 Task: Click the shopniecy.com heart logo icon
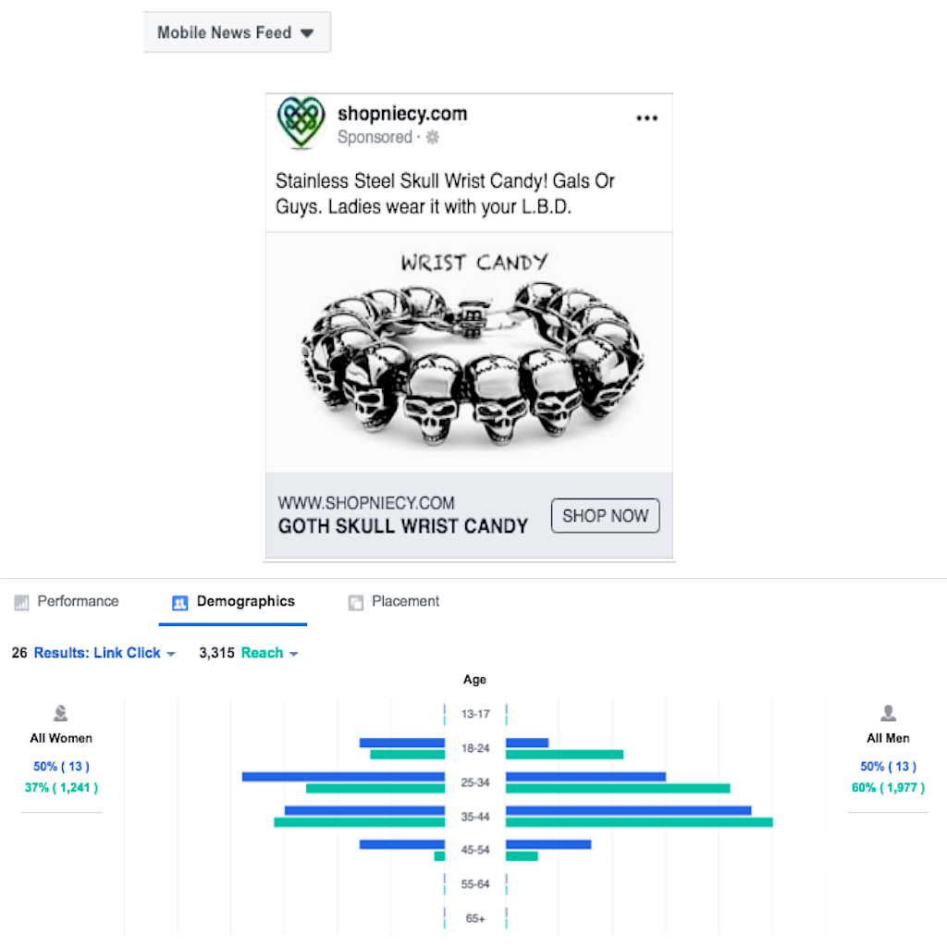[x=301, y=124]
